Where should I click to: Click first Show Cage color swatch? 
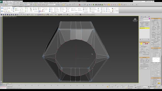pyautogui.click(x=158, y=83)
